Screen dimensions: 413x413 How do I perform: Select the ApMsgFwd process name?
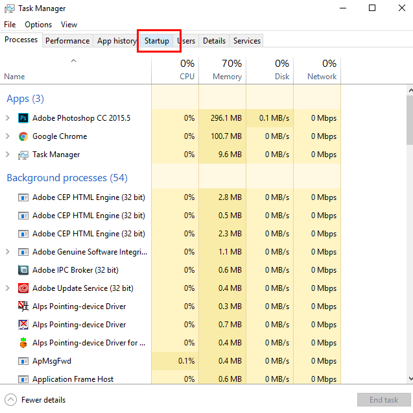(52, 361)
